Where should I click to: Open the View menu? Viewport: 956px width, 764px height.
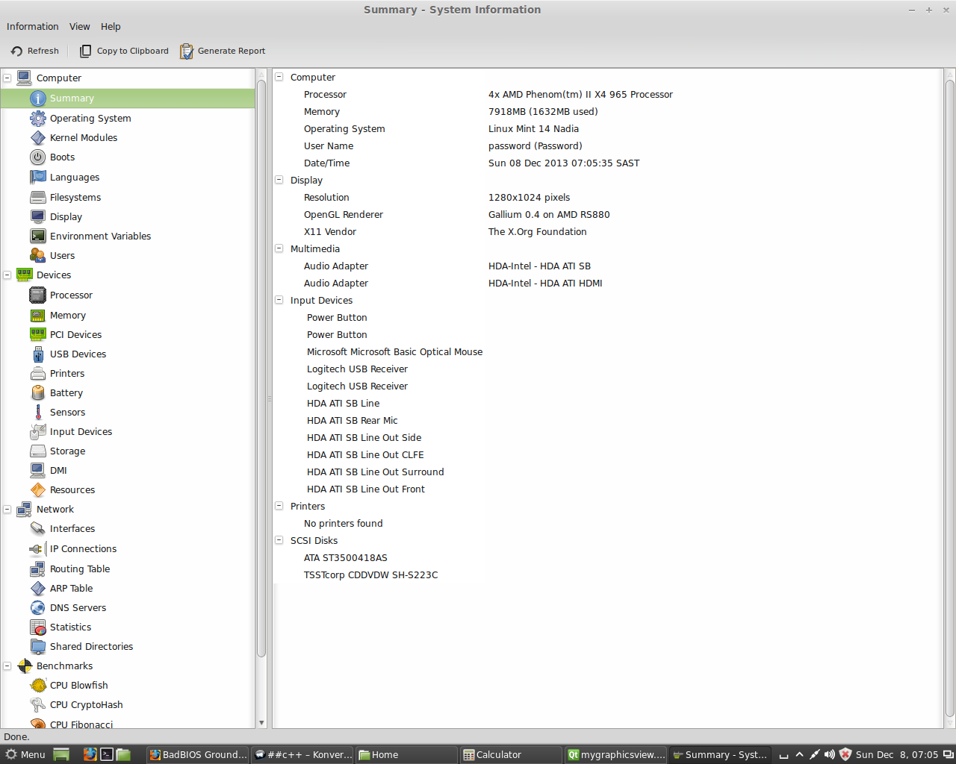pos(80,26)
